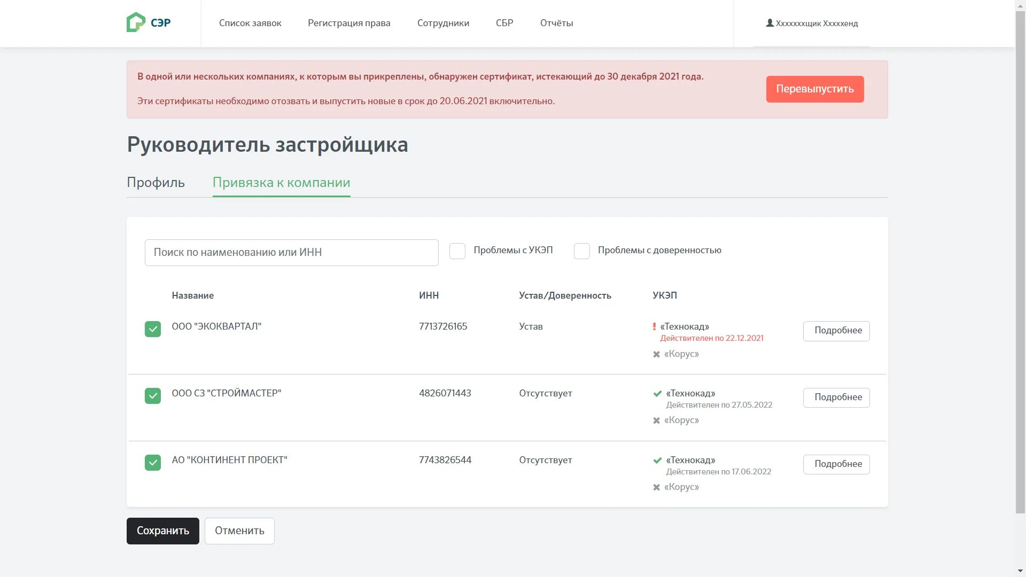1026x577 pixels.
Task: Click the Название column header
Action: 193,295
